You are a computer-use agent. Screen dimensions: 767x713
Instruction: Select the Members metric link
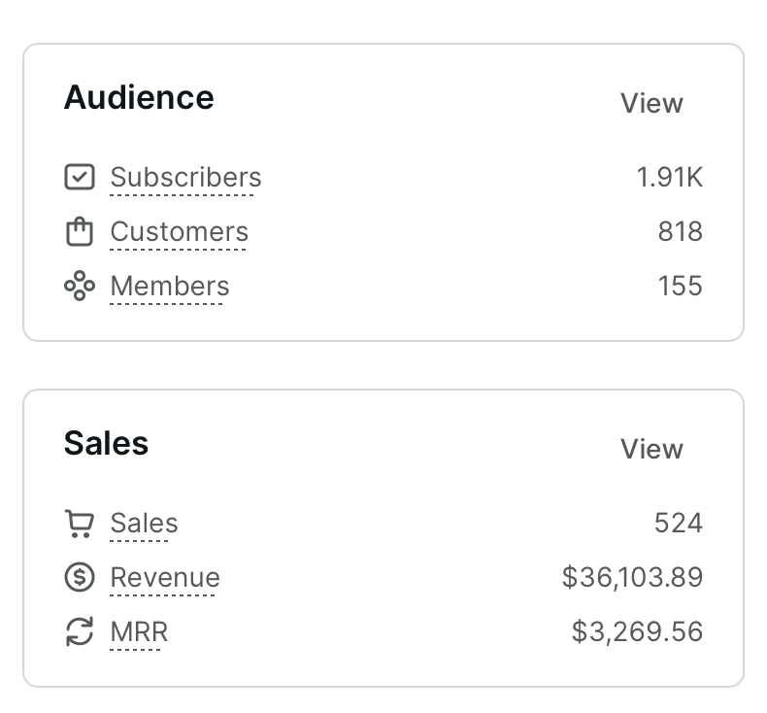point(170,287)
